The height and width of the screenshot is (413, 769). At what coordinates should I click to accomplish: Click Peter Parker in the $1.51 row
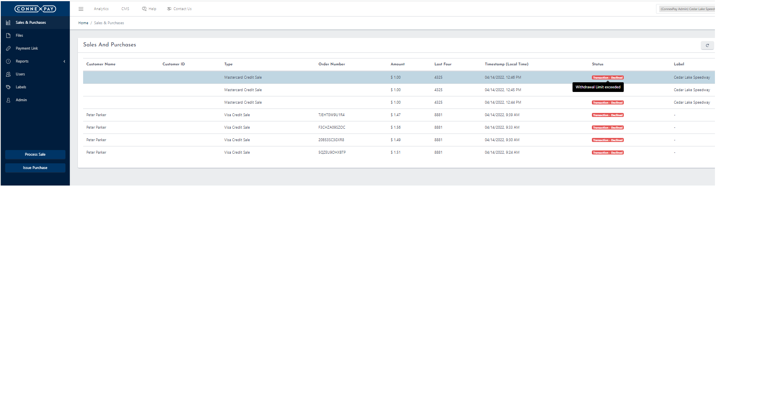coord(96,152)
